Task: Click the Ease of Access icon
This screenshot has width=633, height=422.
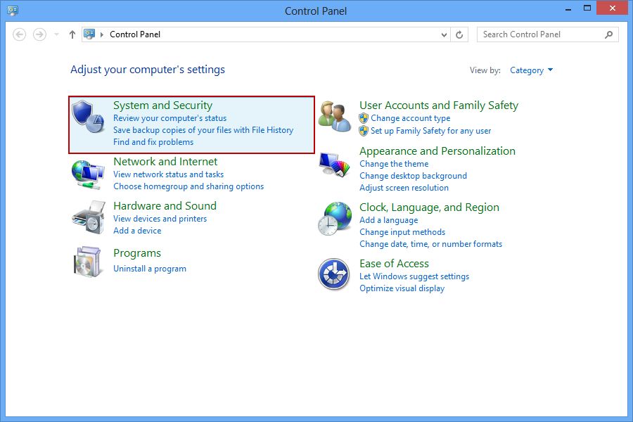Action: point(334,274)
